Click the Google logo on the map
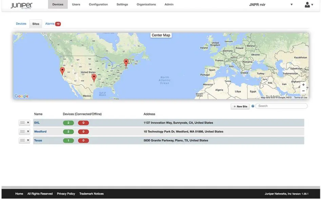 click(x=21, y=96)
